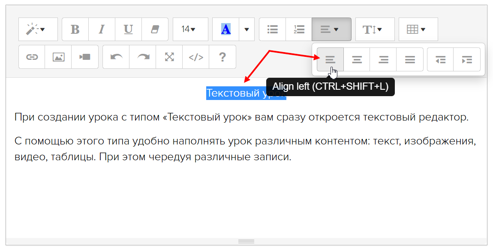493x250 pixels.
Task: Apply the recent text color A button
Action: pyautogui.click(x=225, y=29)
